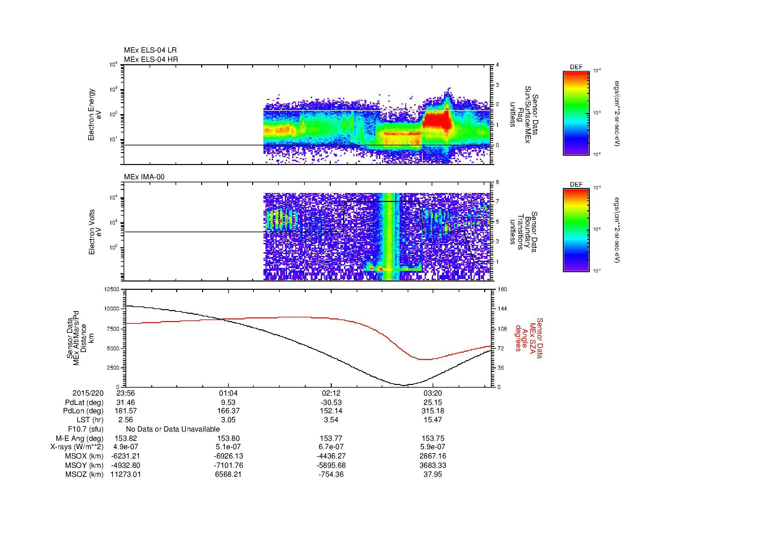779x550 pixels.
Task: Click the X-rays value '6.7e-07'
Action: 331,447
